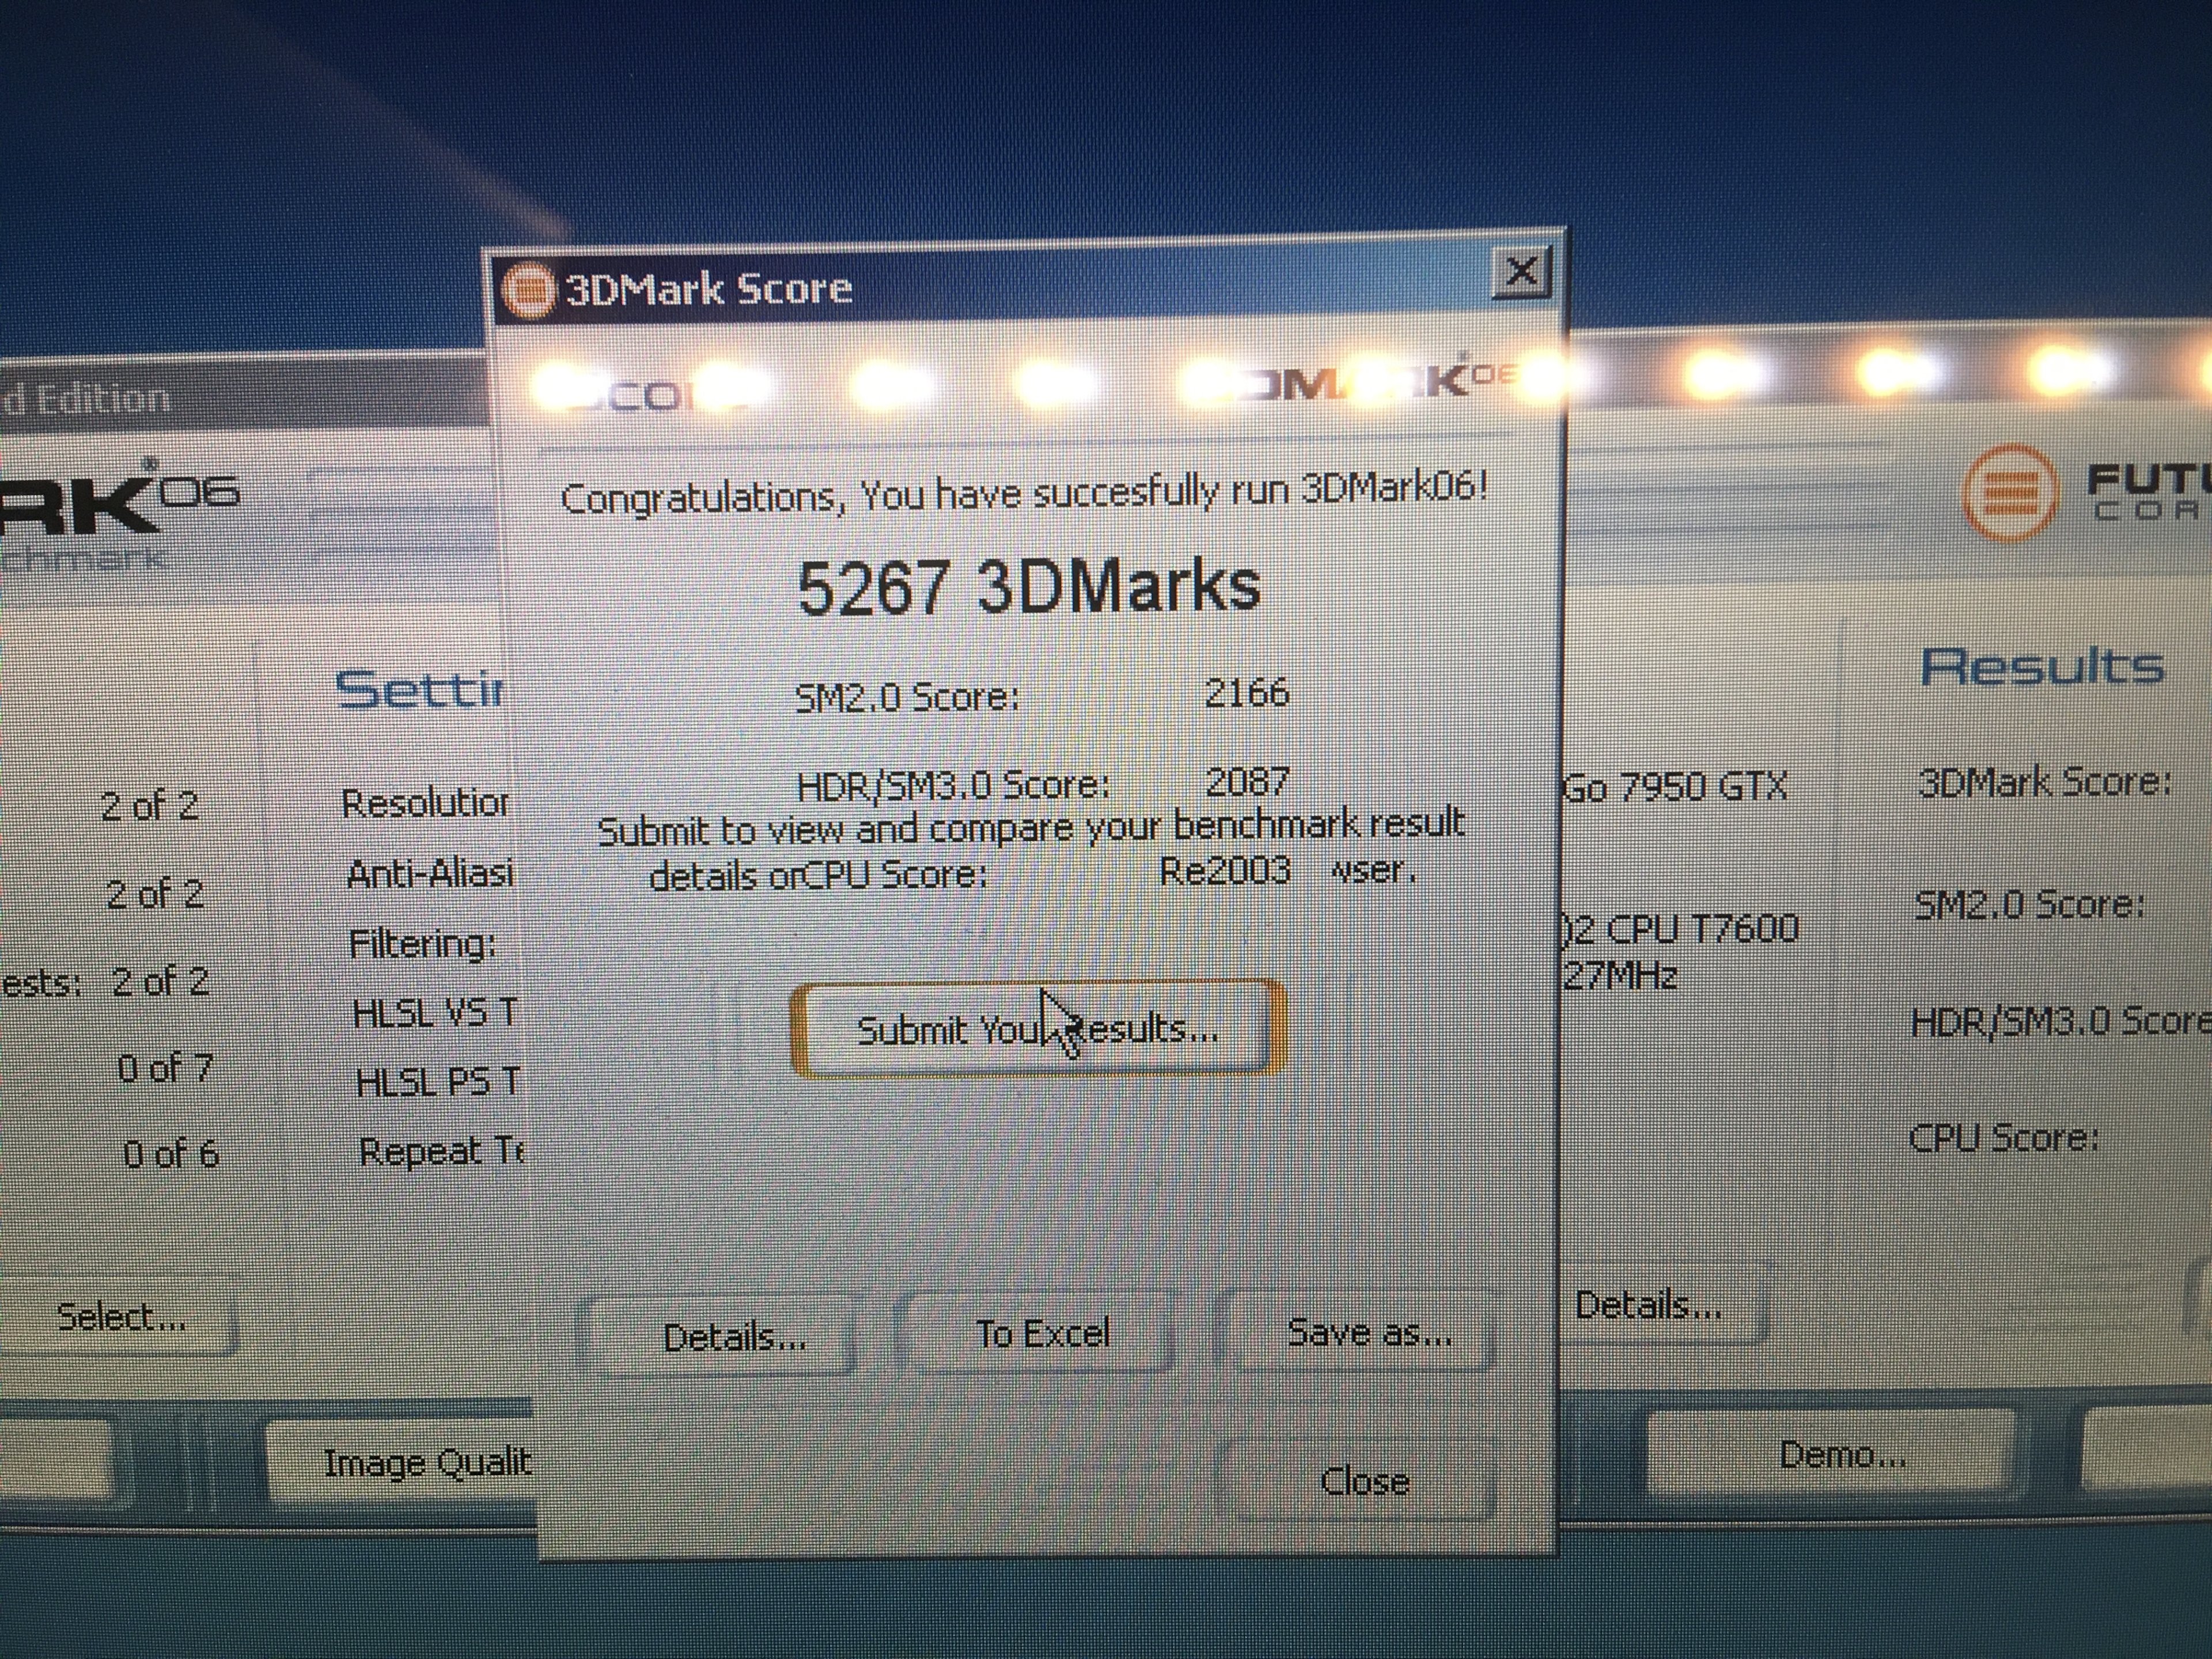Select the SM2.0 Score value 2166
The height and width of the screenshot is (1659, 2212).
click(1246, 692)
